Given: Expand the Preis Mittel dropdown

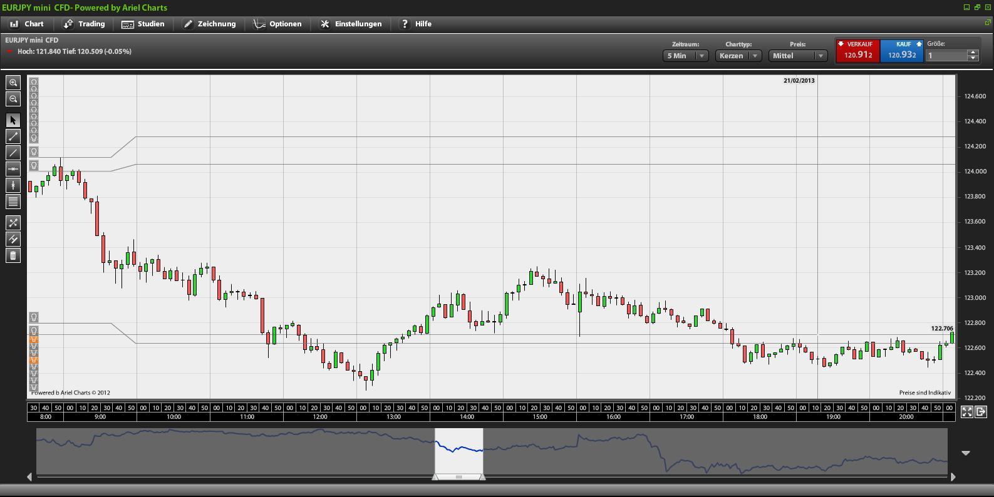Looking at the screenshot, I should click(x=797, y=56).
